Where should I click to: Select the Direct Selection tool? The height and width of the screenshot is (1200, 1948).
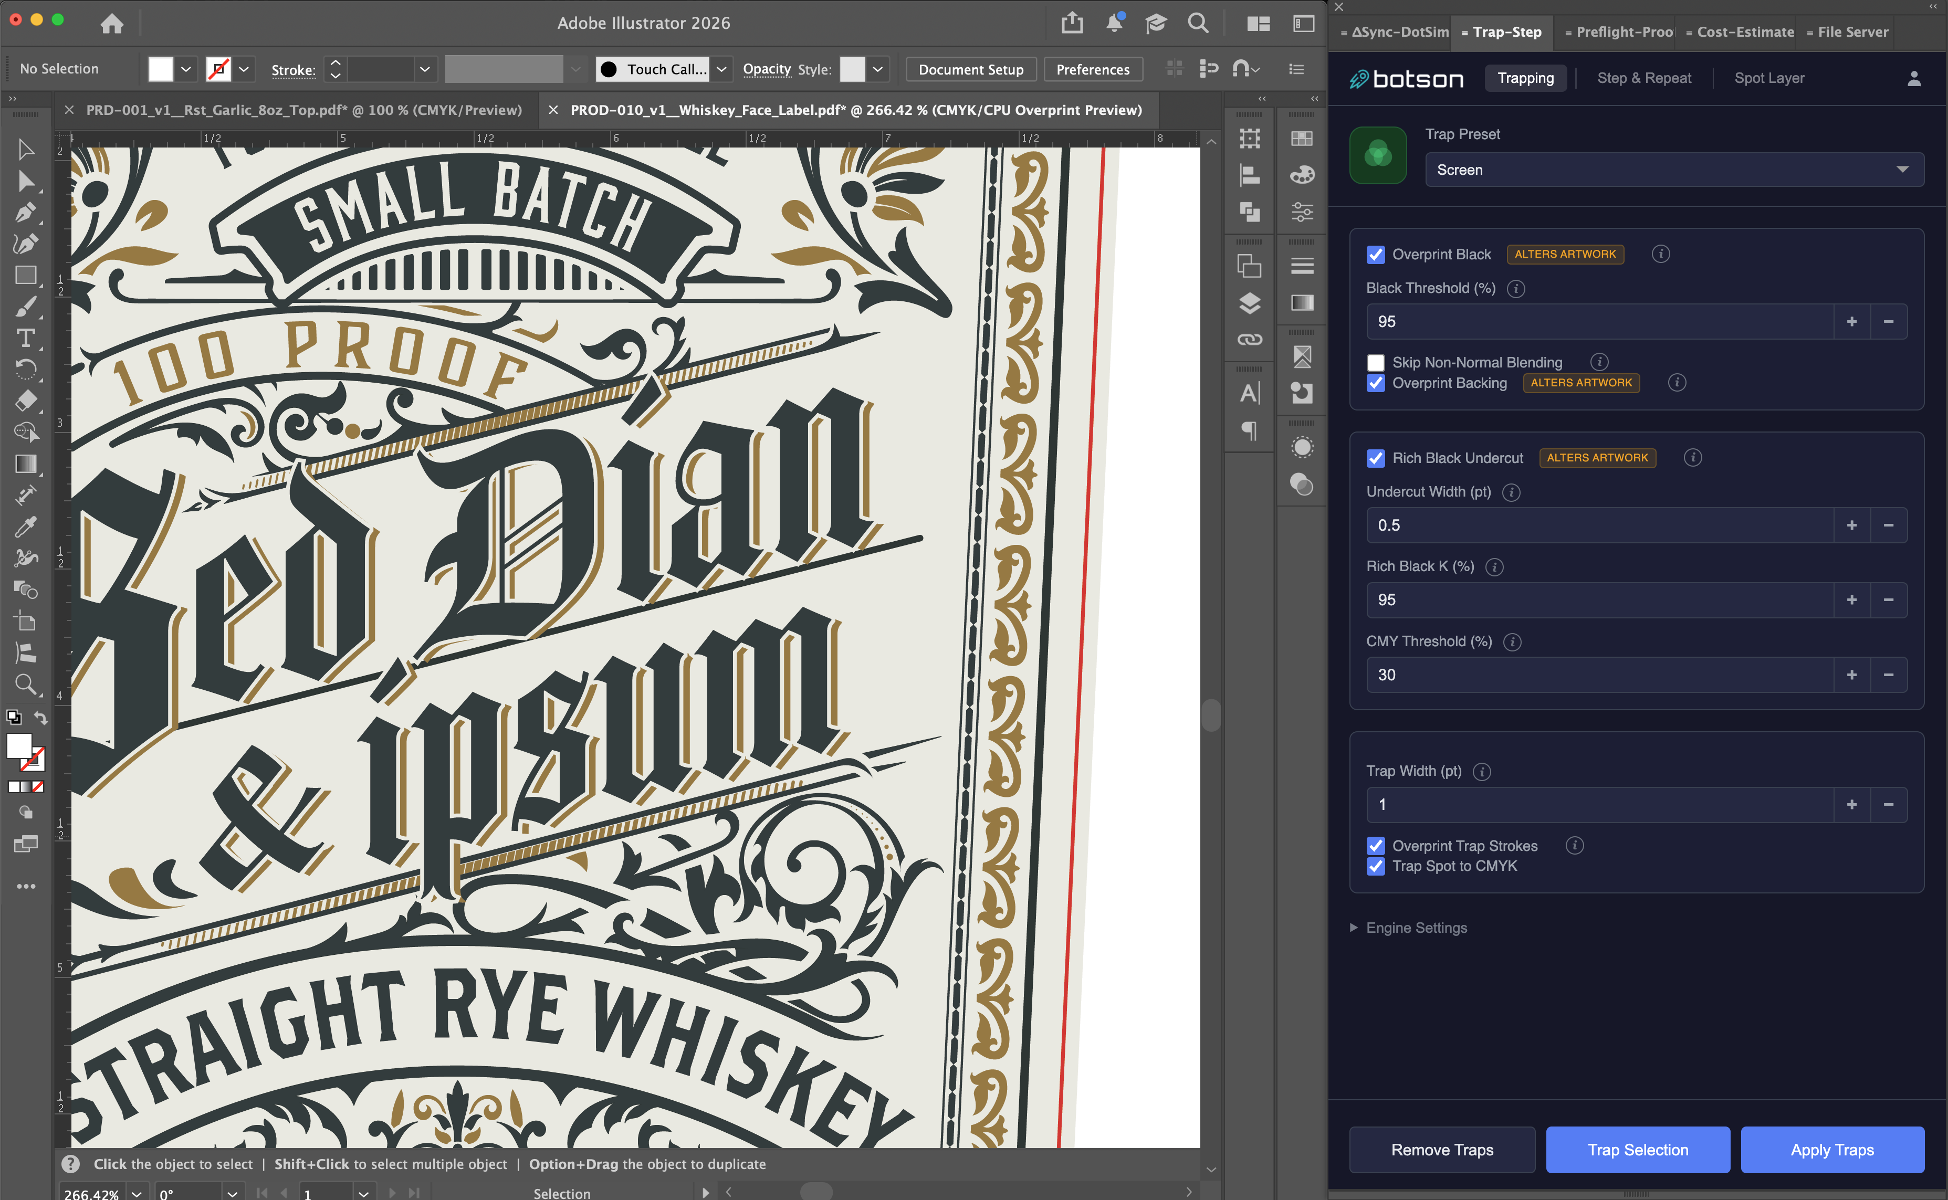click(25, 181)
